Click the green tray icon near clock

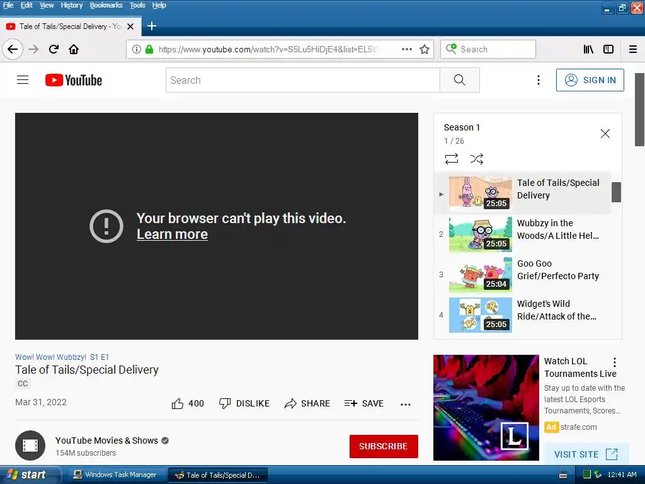[x=587, y=475]
